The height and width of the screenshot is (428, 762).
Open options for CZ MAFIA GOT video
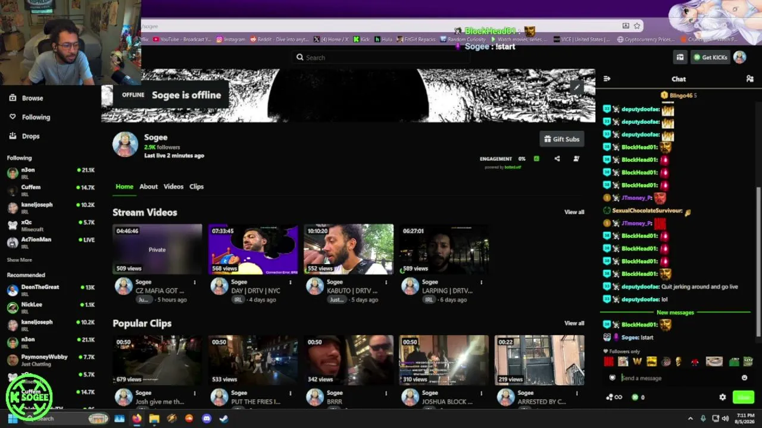[x=195, y=282]
